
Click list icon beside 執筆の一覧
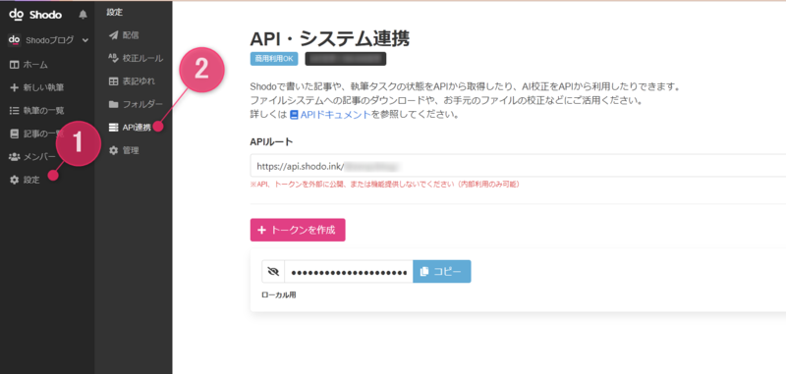(x=14, y=111)
